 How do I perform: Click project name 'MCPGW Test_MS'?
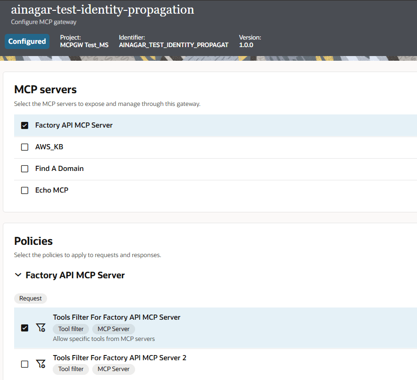click(x=84, y=45)
